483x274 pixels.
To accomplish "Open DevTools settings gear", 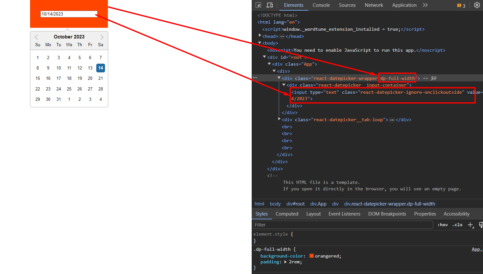I will click(477, 5).
